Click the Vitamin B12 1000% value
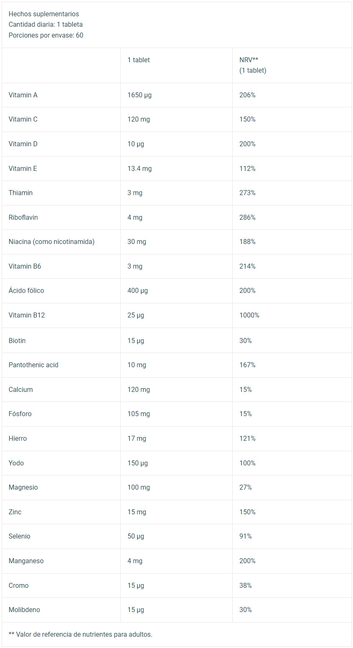Viewport: 353px width, 648px height. pyautogui.click(x=249, y=315)
